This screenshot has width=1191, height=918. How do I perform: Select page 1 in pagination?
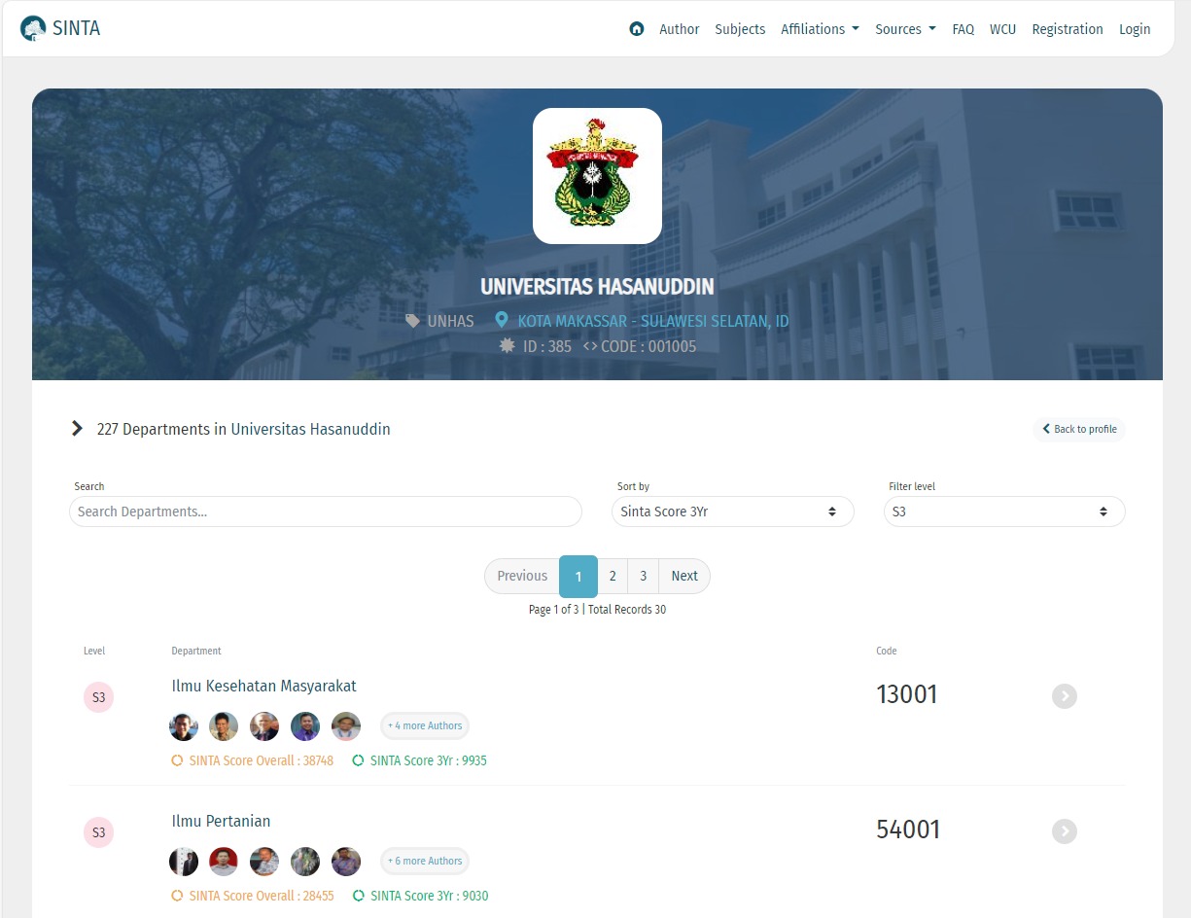point(578,576)
